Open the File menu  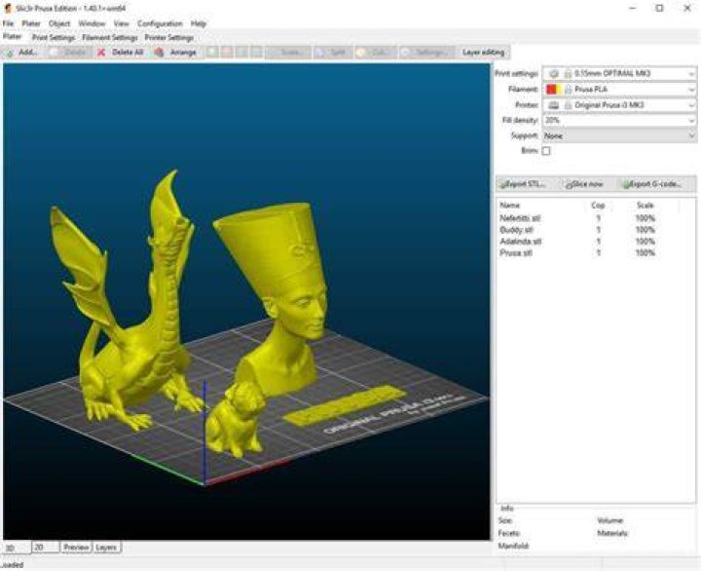8,23
